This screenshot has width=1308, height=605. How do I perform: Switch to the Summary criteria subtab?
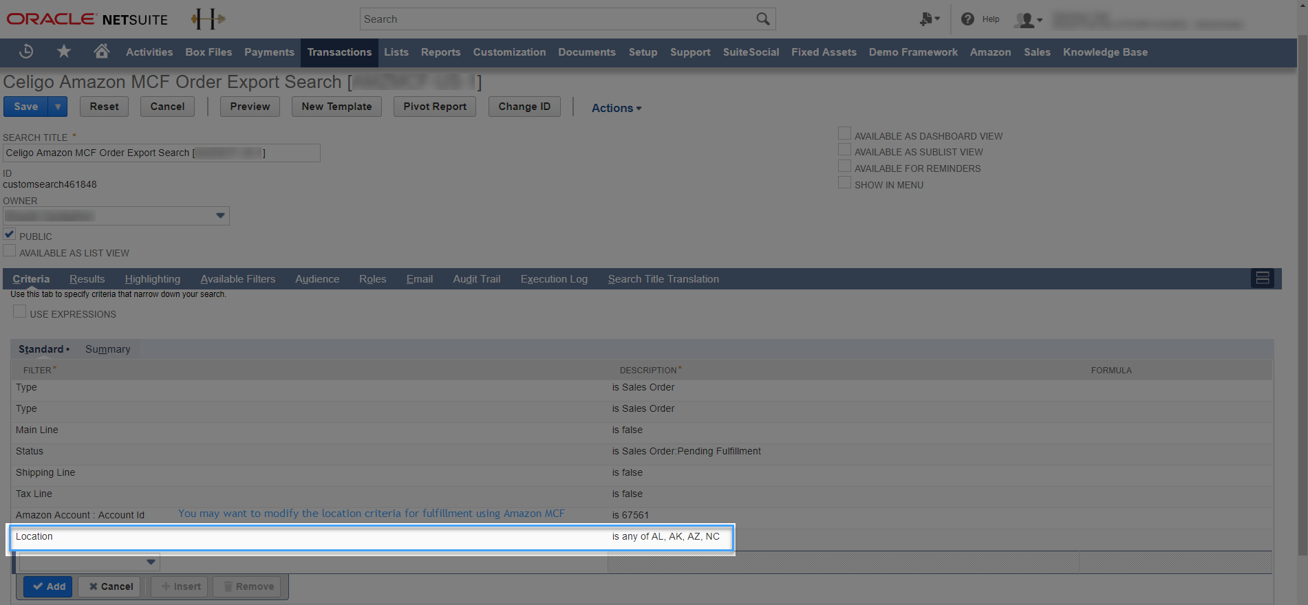(107, 349)
